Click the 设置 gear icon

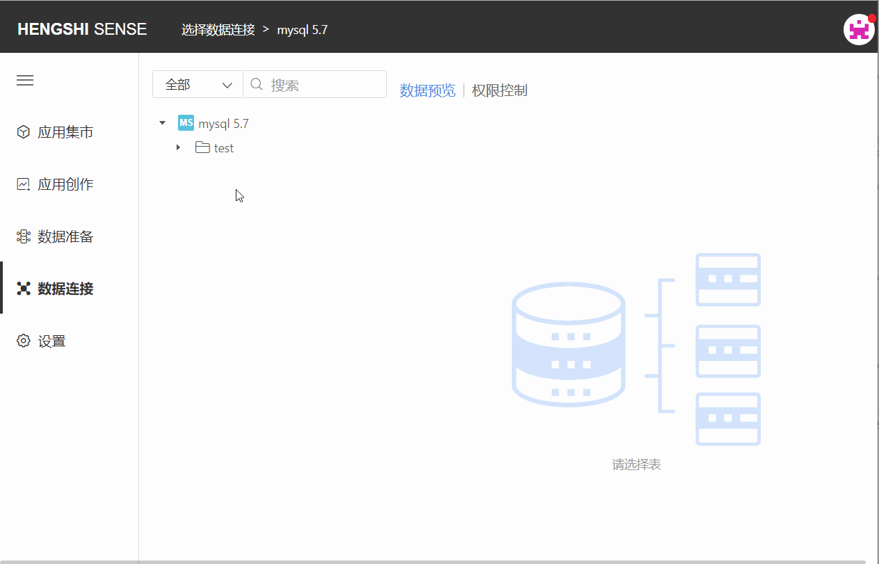point(24,341)
